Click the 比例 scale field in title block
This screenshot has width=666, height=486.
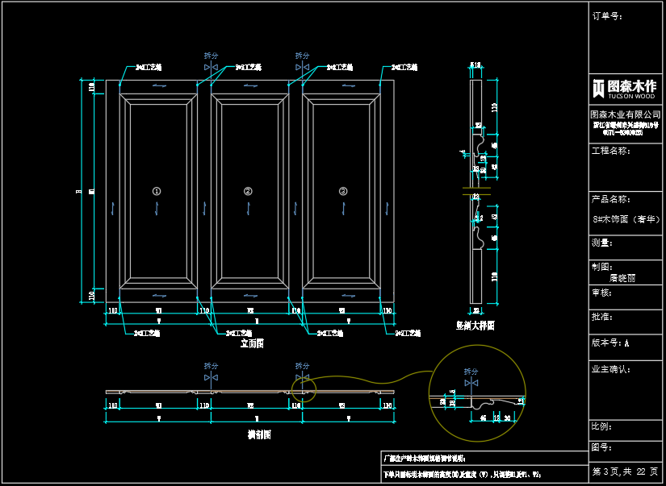(602, 426)
